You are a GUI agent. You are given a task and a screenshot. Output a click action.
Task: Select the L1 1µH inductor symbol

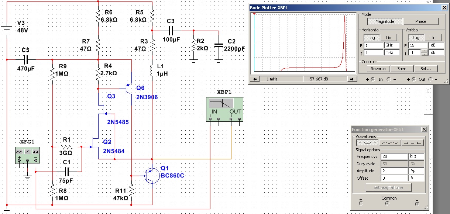point(152,70)
